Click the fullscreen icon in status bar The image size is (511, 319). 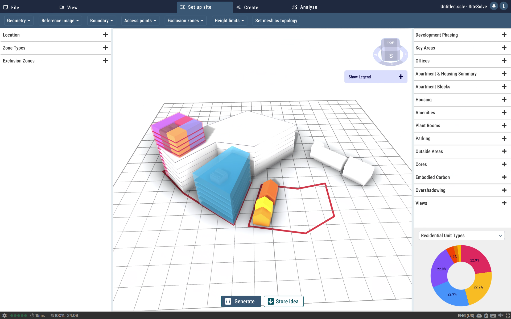click(508, 316)
